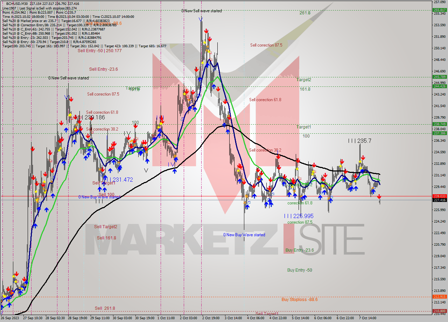Click the green 'correction 87.5' label
Image resolution: width=448 pixels, height=322 pixels.
[300, 222]
